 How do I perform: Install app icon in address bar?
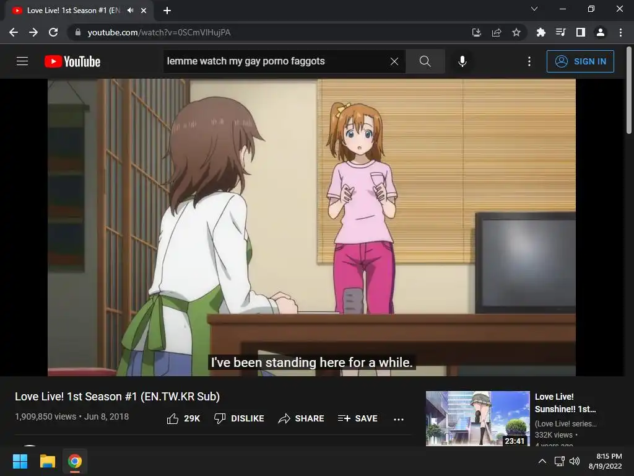[477, 32]
